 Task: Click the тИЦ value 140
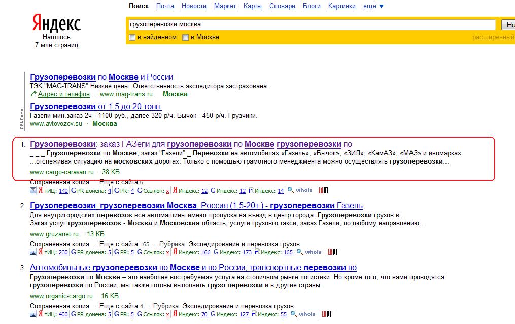tap(63, 191)
